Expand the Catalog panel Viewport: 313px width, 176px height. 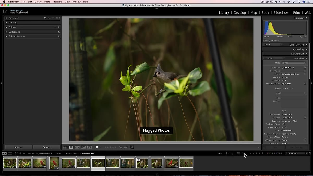7,23
